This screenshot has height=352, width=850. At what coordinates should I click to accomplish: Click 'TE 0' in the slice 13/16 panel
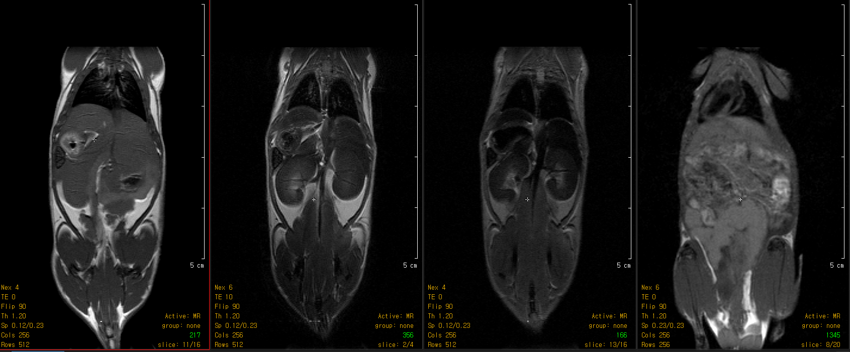pos(435,297)
